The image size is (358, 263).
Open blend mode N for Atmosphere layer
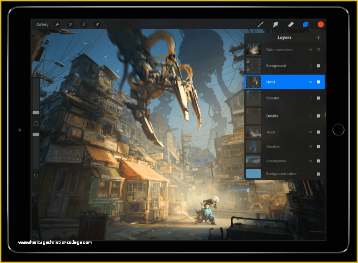click(x=310, y=161)
